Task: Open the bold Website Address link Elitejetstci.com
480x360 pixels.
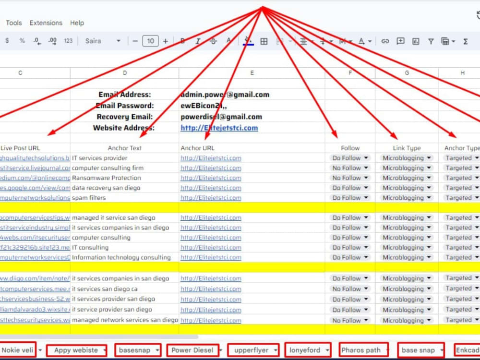Action: [219, 128]
